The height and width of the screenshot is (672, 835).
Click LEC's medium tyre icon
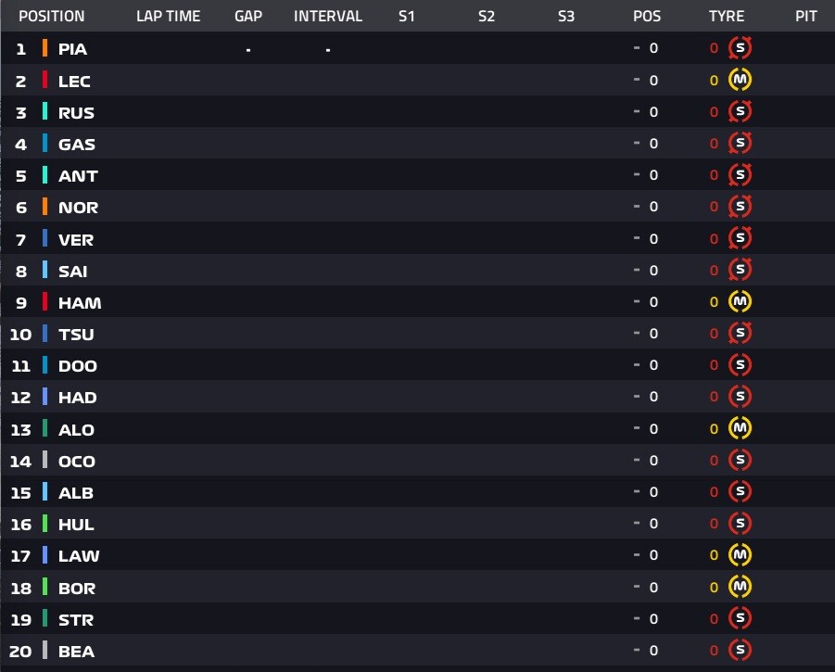[740, 80]
